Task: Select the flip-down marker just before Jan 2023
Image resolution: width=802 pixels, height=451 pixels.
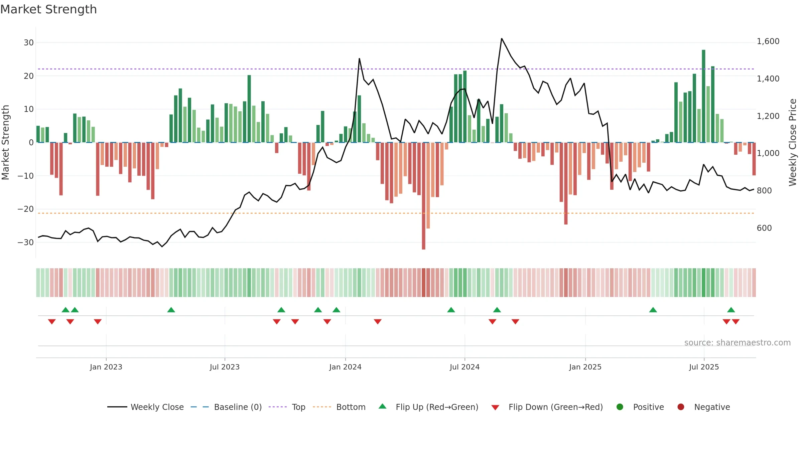Action: coord(98,322)
